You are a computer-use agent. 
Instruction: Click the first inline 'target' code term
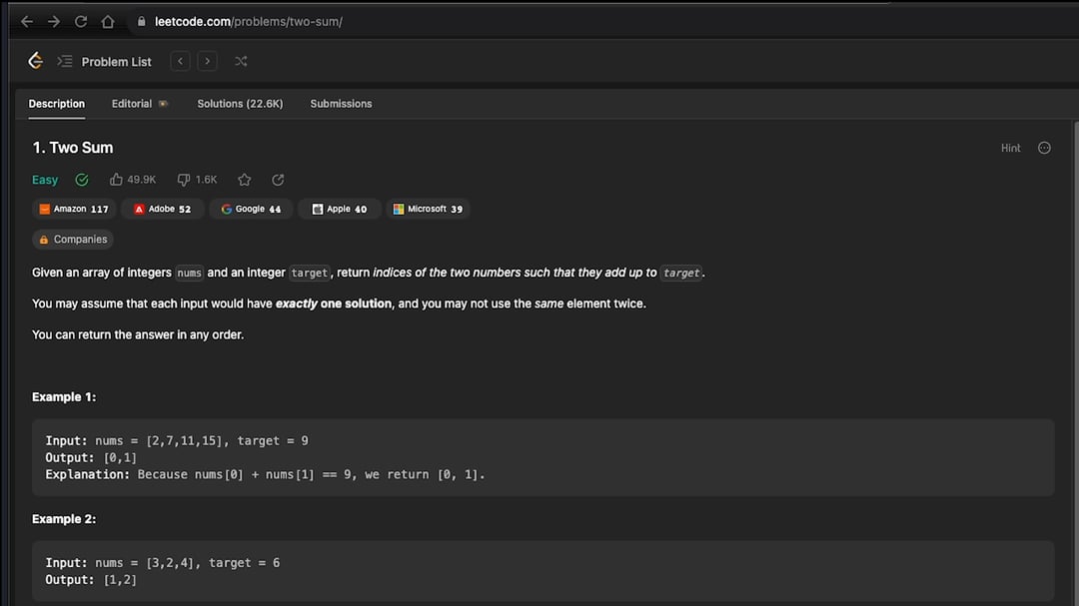(x=309, y=274)
